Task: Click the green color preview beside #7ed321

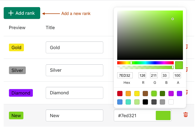Action: coord(163,116)
